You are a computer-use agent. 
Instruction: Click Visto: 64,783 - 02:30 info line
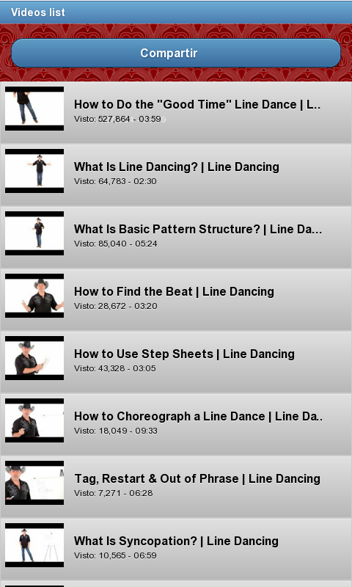point(115,181)
